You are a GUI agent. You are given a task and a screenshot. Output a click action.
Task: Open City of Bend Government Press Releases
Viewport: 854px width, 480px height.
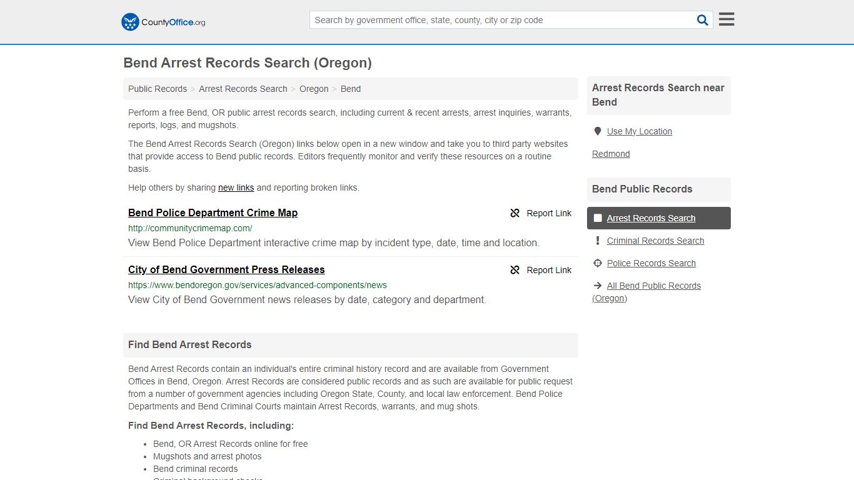pos(226,269)
